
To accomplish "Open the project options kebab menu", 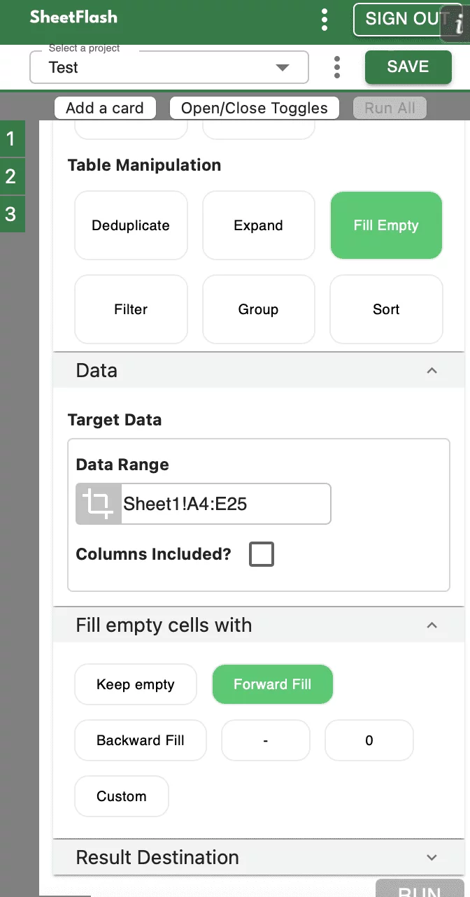I will click(x=337, y=67).
